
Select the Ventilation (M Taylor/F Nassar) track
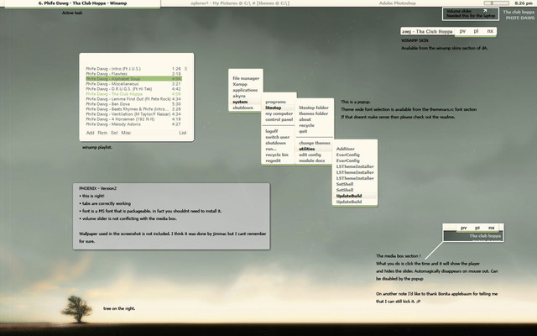pyautogui.click(x=133, y=114)
